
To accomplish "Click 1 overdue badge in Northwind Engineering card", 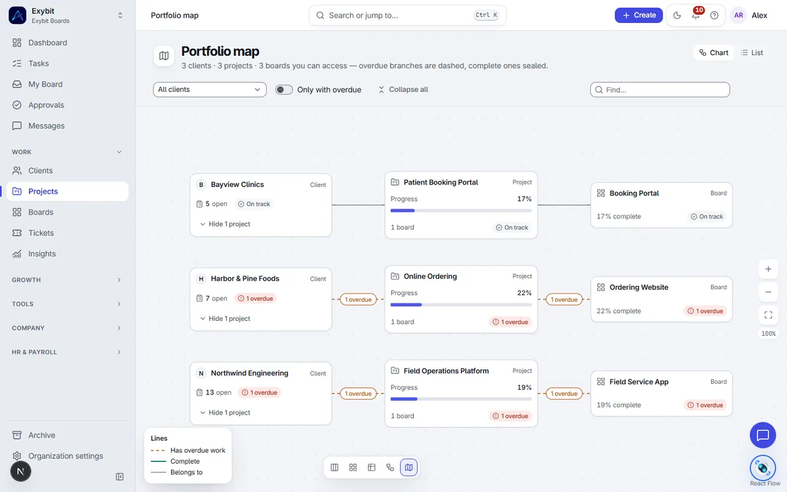I will 260,392.
